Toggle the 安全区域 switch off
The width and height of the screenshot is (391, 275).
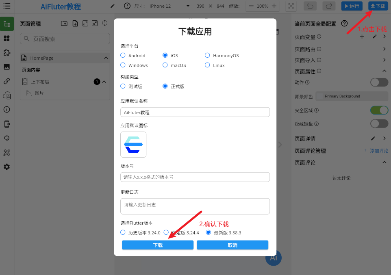tap(379, 110)
